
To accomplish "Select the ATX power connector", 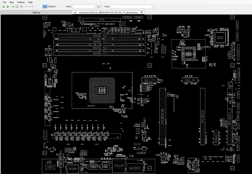I will (x=102, y=20).
